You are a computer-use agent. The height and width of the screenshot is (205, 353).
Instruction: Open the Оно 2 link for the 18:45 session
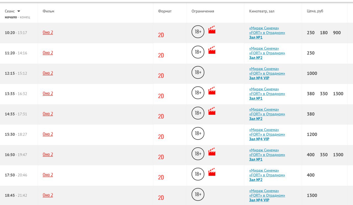(48, 195)
